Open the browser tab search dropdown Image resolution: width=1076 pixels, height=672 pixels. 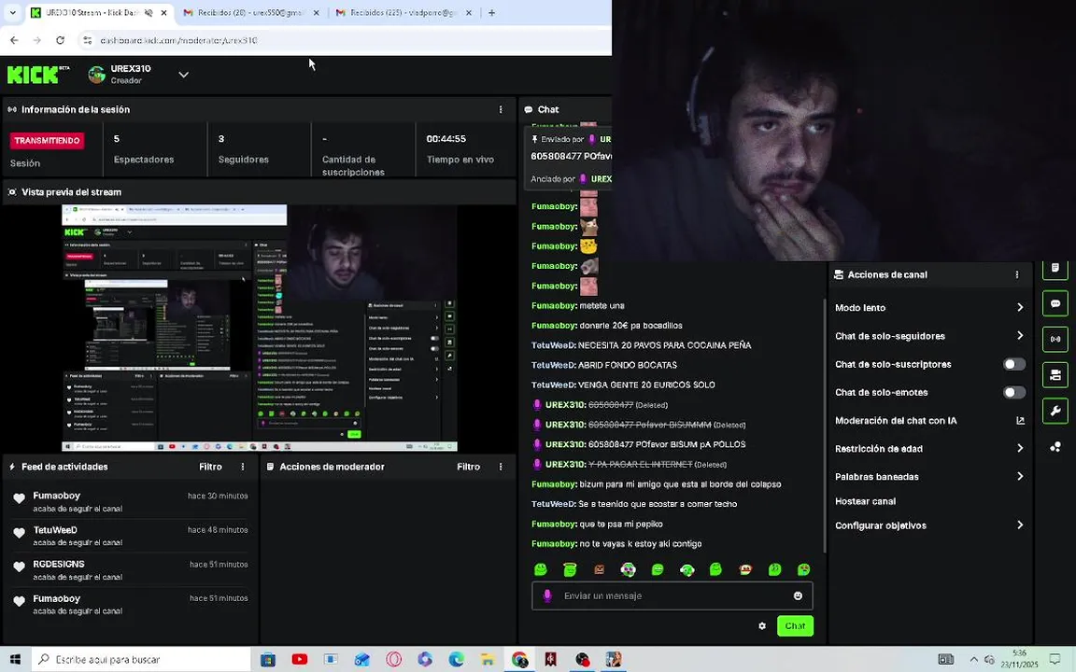click(12, 12)
